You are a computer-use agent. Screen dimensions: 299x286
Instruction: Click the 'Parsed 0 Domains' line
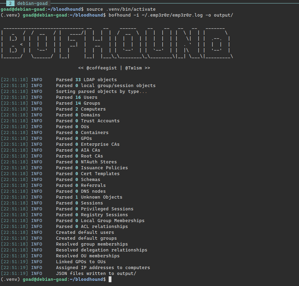click(x=78, y=115)
